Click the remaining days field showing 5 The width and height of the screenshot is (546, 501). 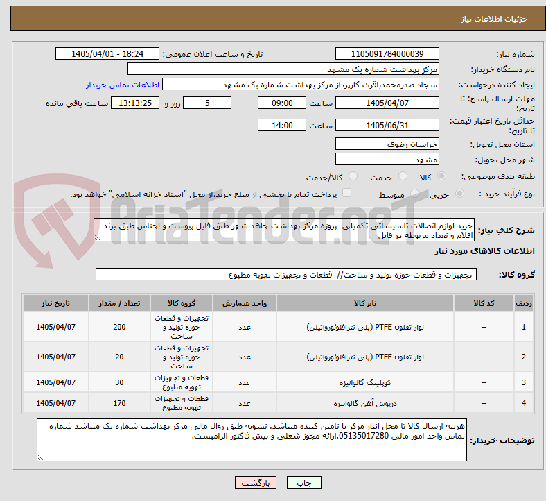point(207,103)
